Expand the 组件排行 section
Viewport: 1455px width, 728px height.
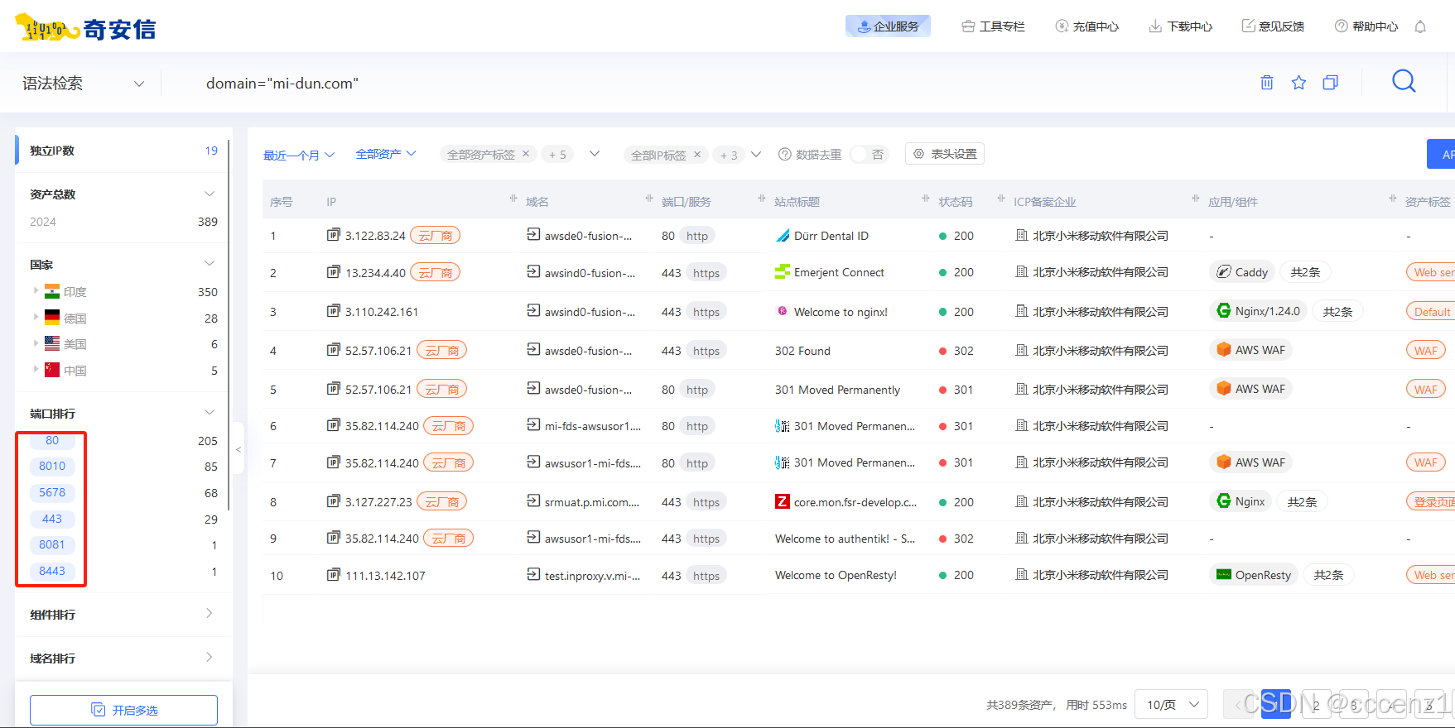point(210,614)
